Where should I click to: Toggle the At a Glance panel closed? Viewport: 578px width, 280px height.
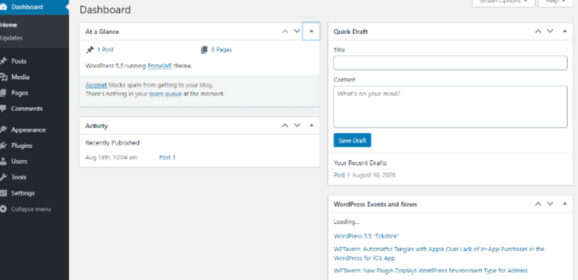point(311,32)
